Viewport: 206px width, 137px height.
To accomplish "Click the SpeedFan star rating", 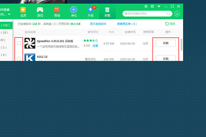I will point(91,40).
